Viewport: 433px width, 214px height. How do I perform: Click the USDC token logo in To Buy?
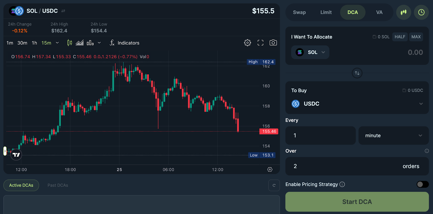click(x=296, y=103)
